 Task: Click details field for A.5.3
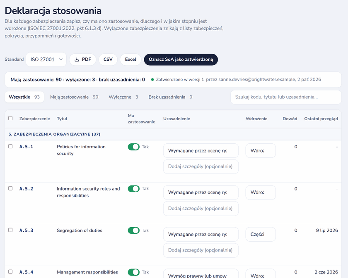201,250
